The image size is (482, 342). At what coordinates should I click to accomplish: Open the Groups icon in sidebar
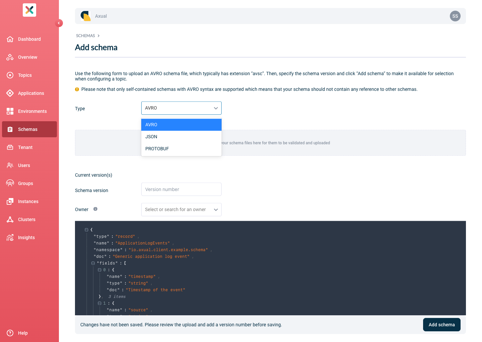10,183
